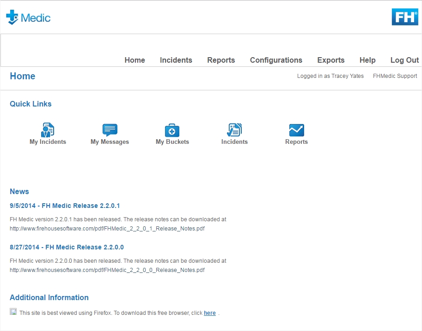Click the FHMedic_2_2_0_1_Release_Notes.pdf URL text
This screenshot has height=331, width=422.
[107, 229]
